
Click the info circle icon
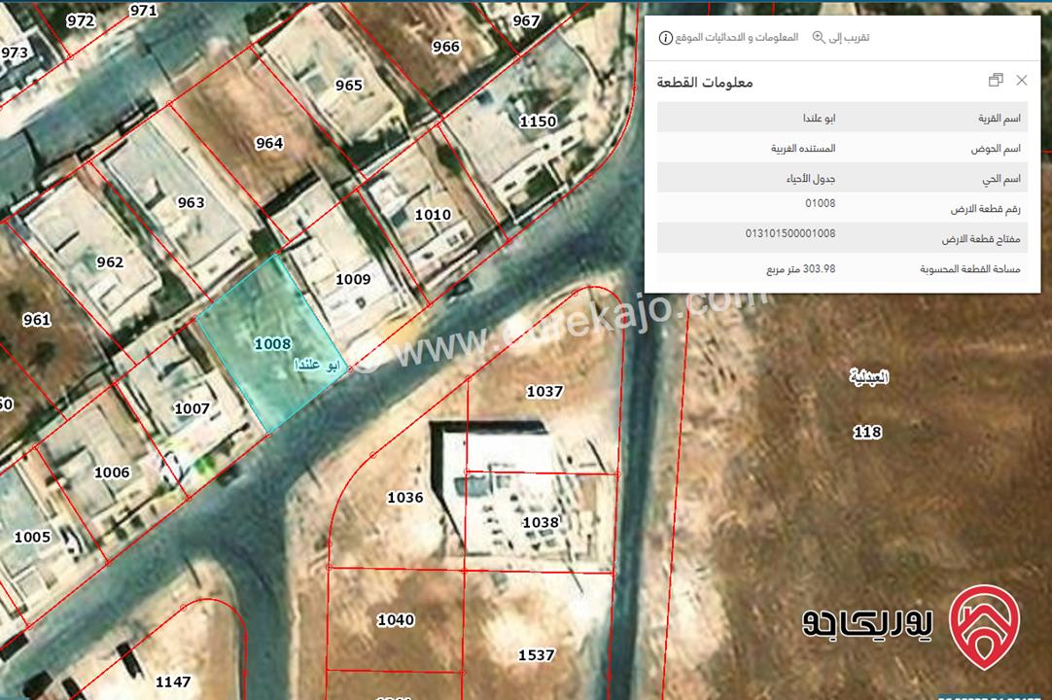pyautogui.click(x=666, y=38)
